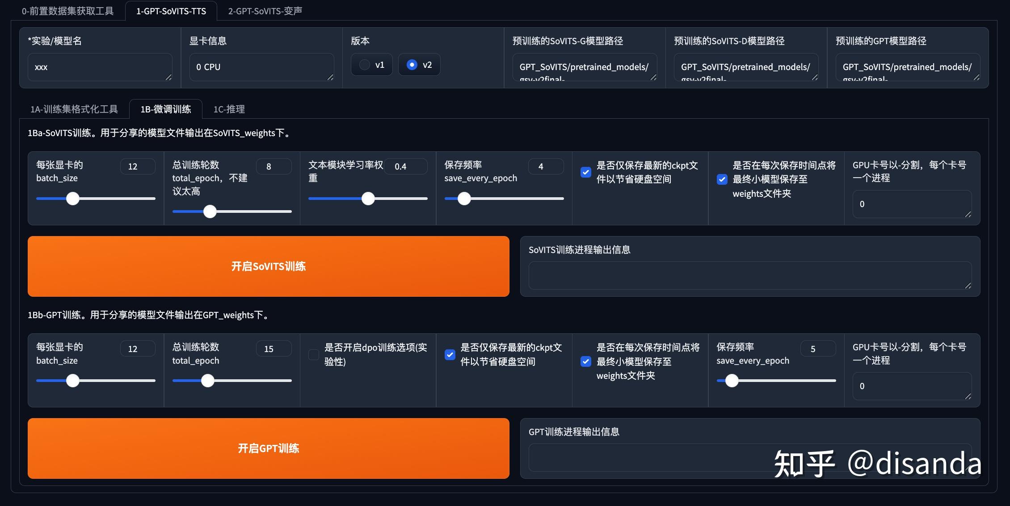Image resolution: width=1010 pixels, height=506 pixels.
Task: Open the 1A-训练集格式化工具 tab
Action: click(x=74, y=109)
